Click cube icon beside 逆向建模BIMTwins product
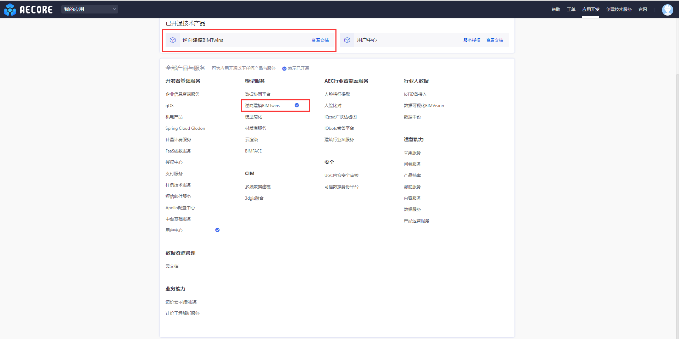679x339 pixels. 173,40
